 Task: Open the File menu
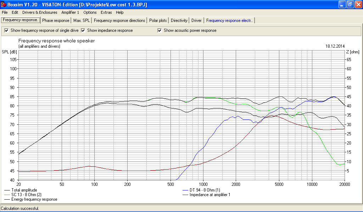[5, 12]
